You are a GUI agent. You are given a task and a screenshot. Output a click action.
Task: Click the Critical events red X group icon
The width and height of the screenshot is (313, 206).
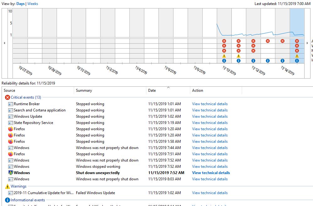(x=8, y=97)
